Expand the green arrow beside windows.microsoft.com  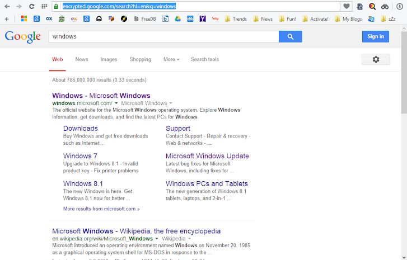pos(116,103)
